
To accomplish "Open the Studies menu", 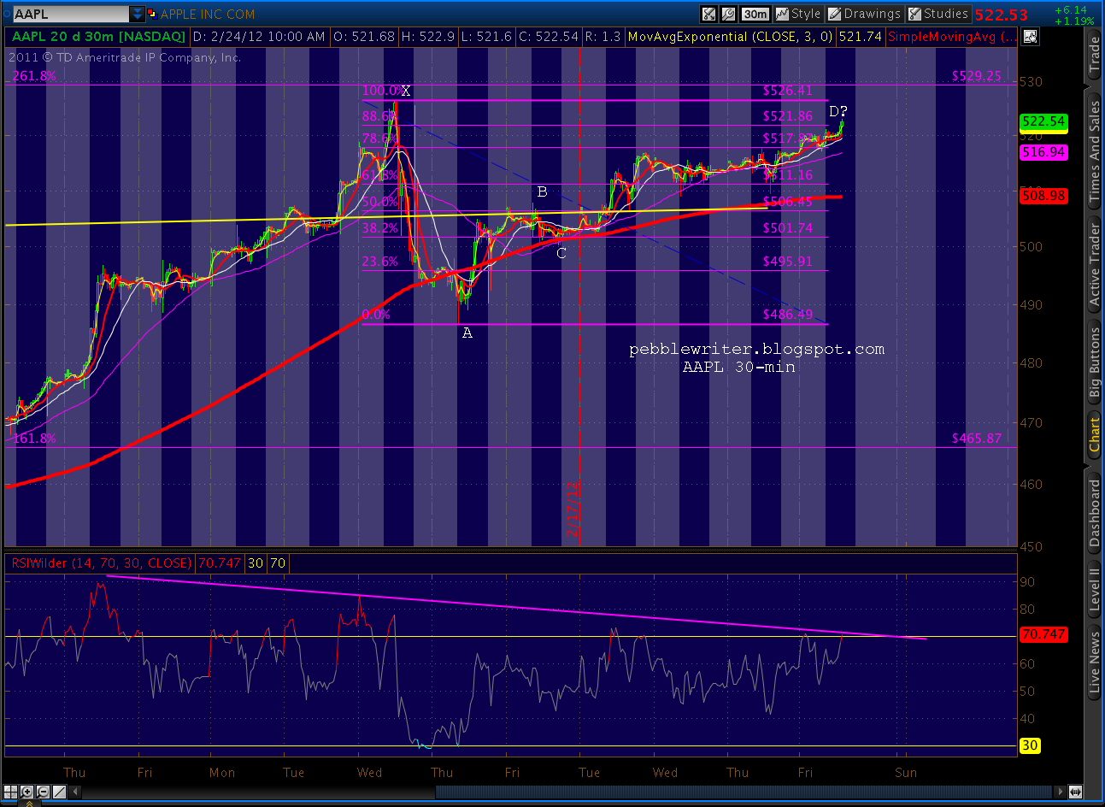I will tap(937, 15).
